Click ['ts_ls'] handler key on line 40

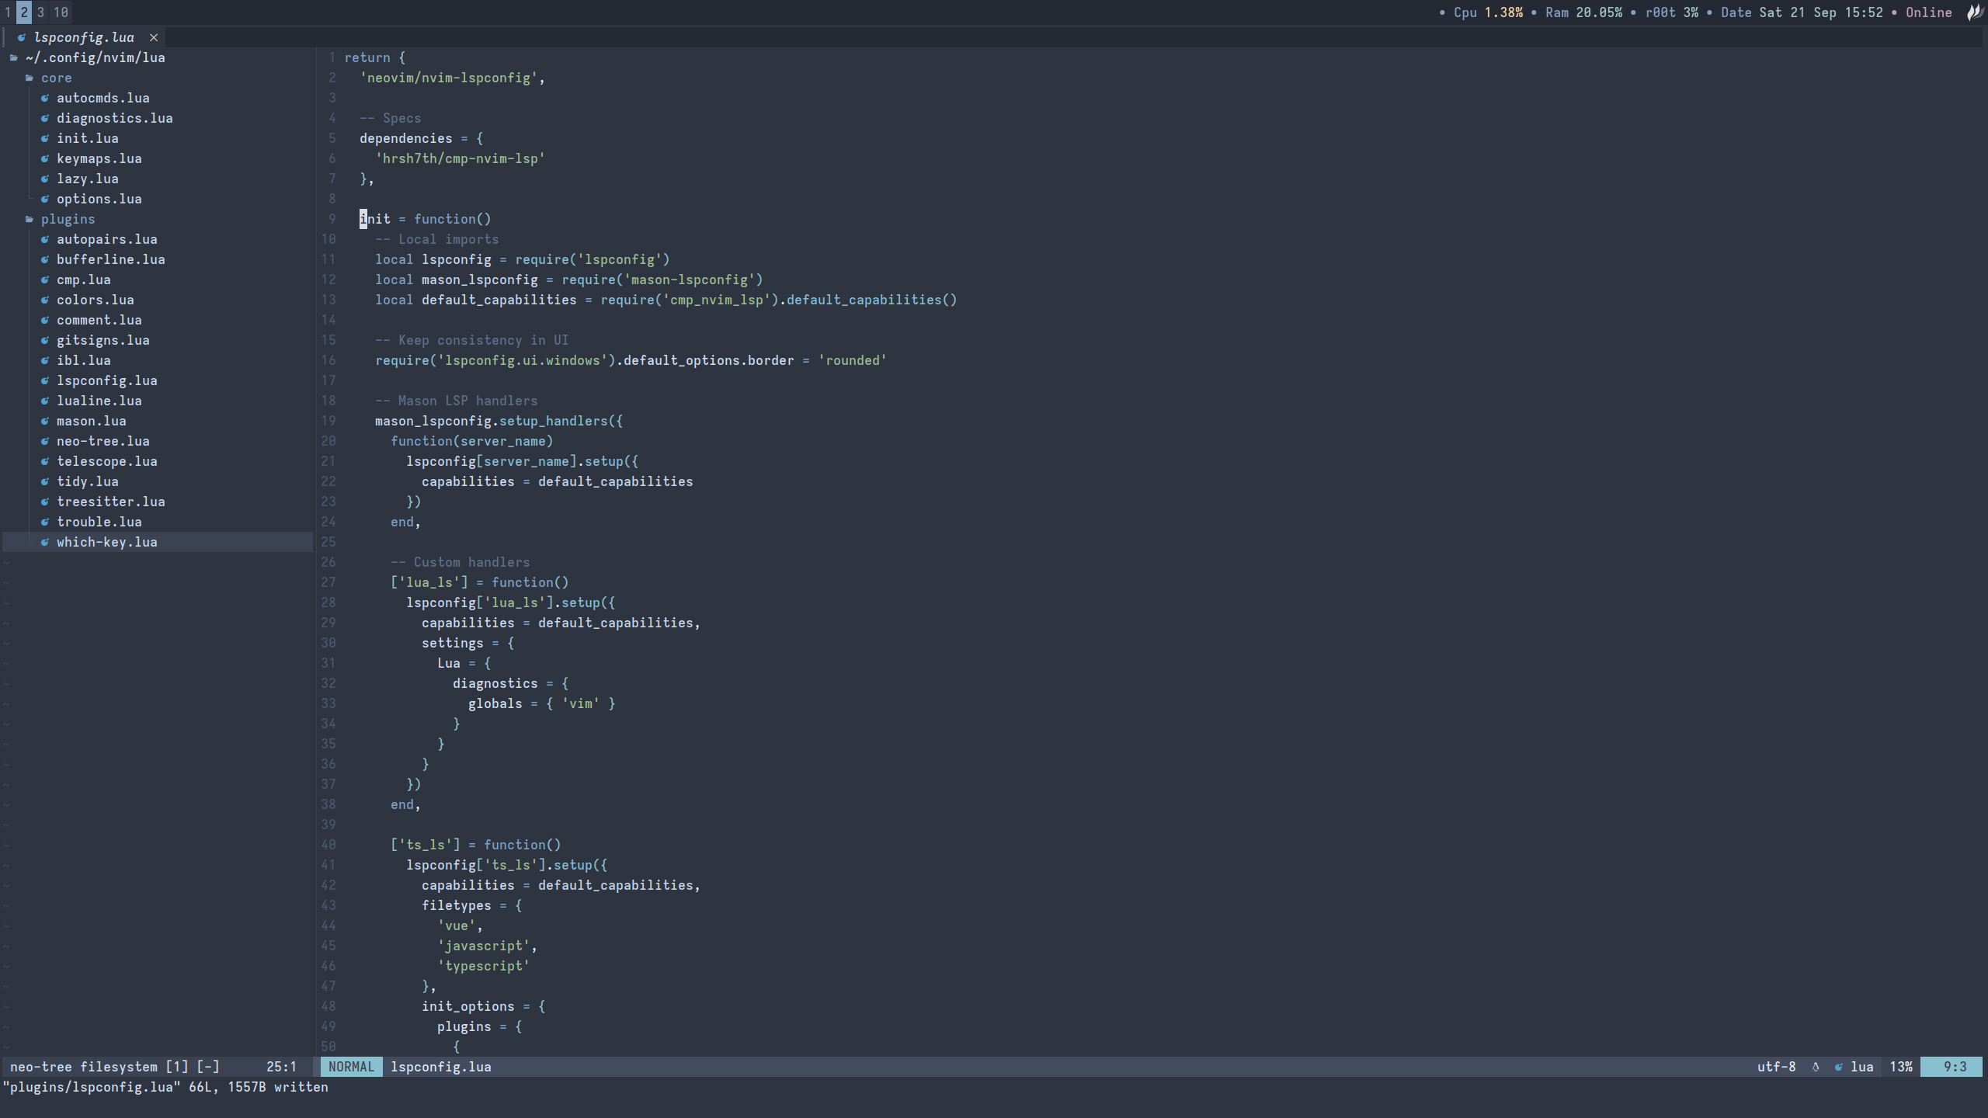[425, 845]
